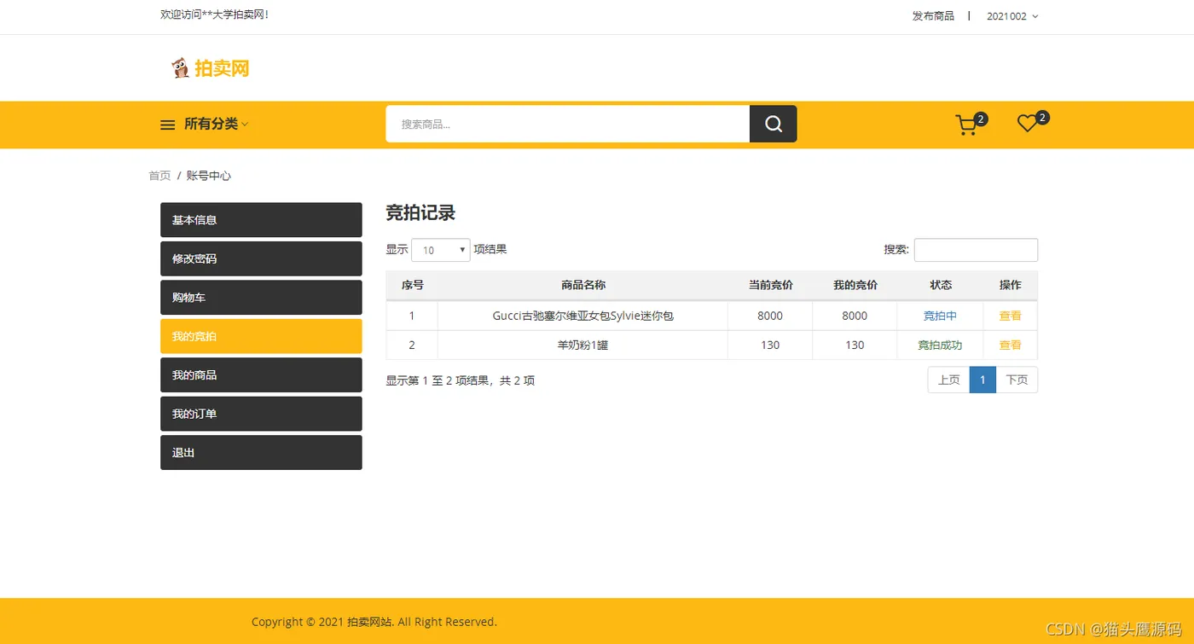Open the 2021002 user dropdown
1194x644 pixels.
pos(1012,16)
